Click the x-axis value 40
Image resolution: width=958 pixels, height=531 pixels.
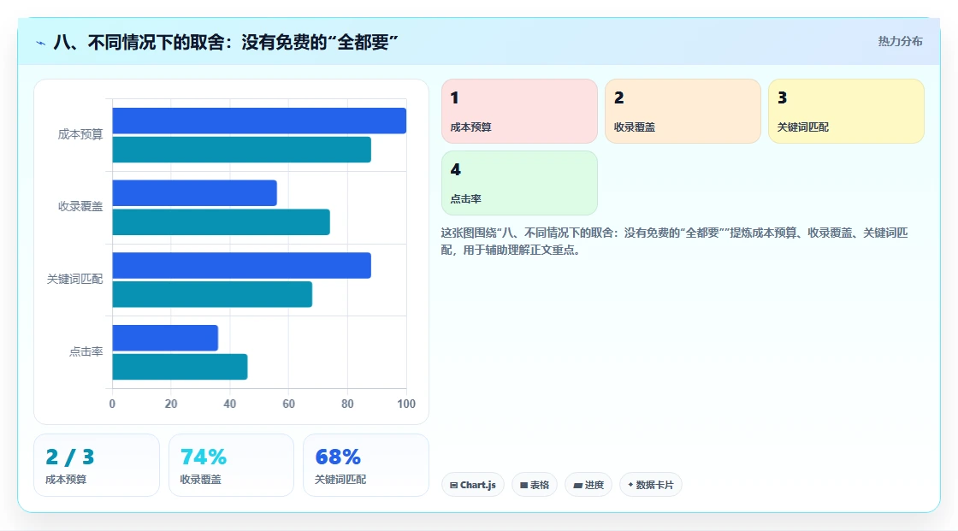[230, 404]
